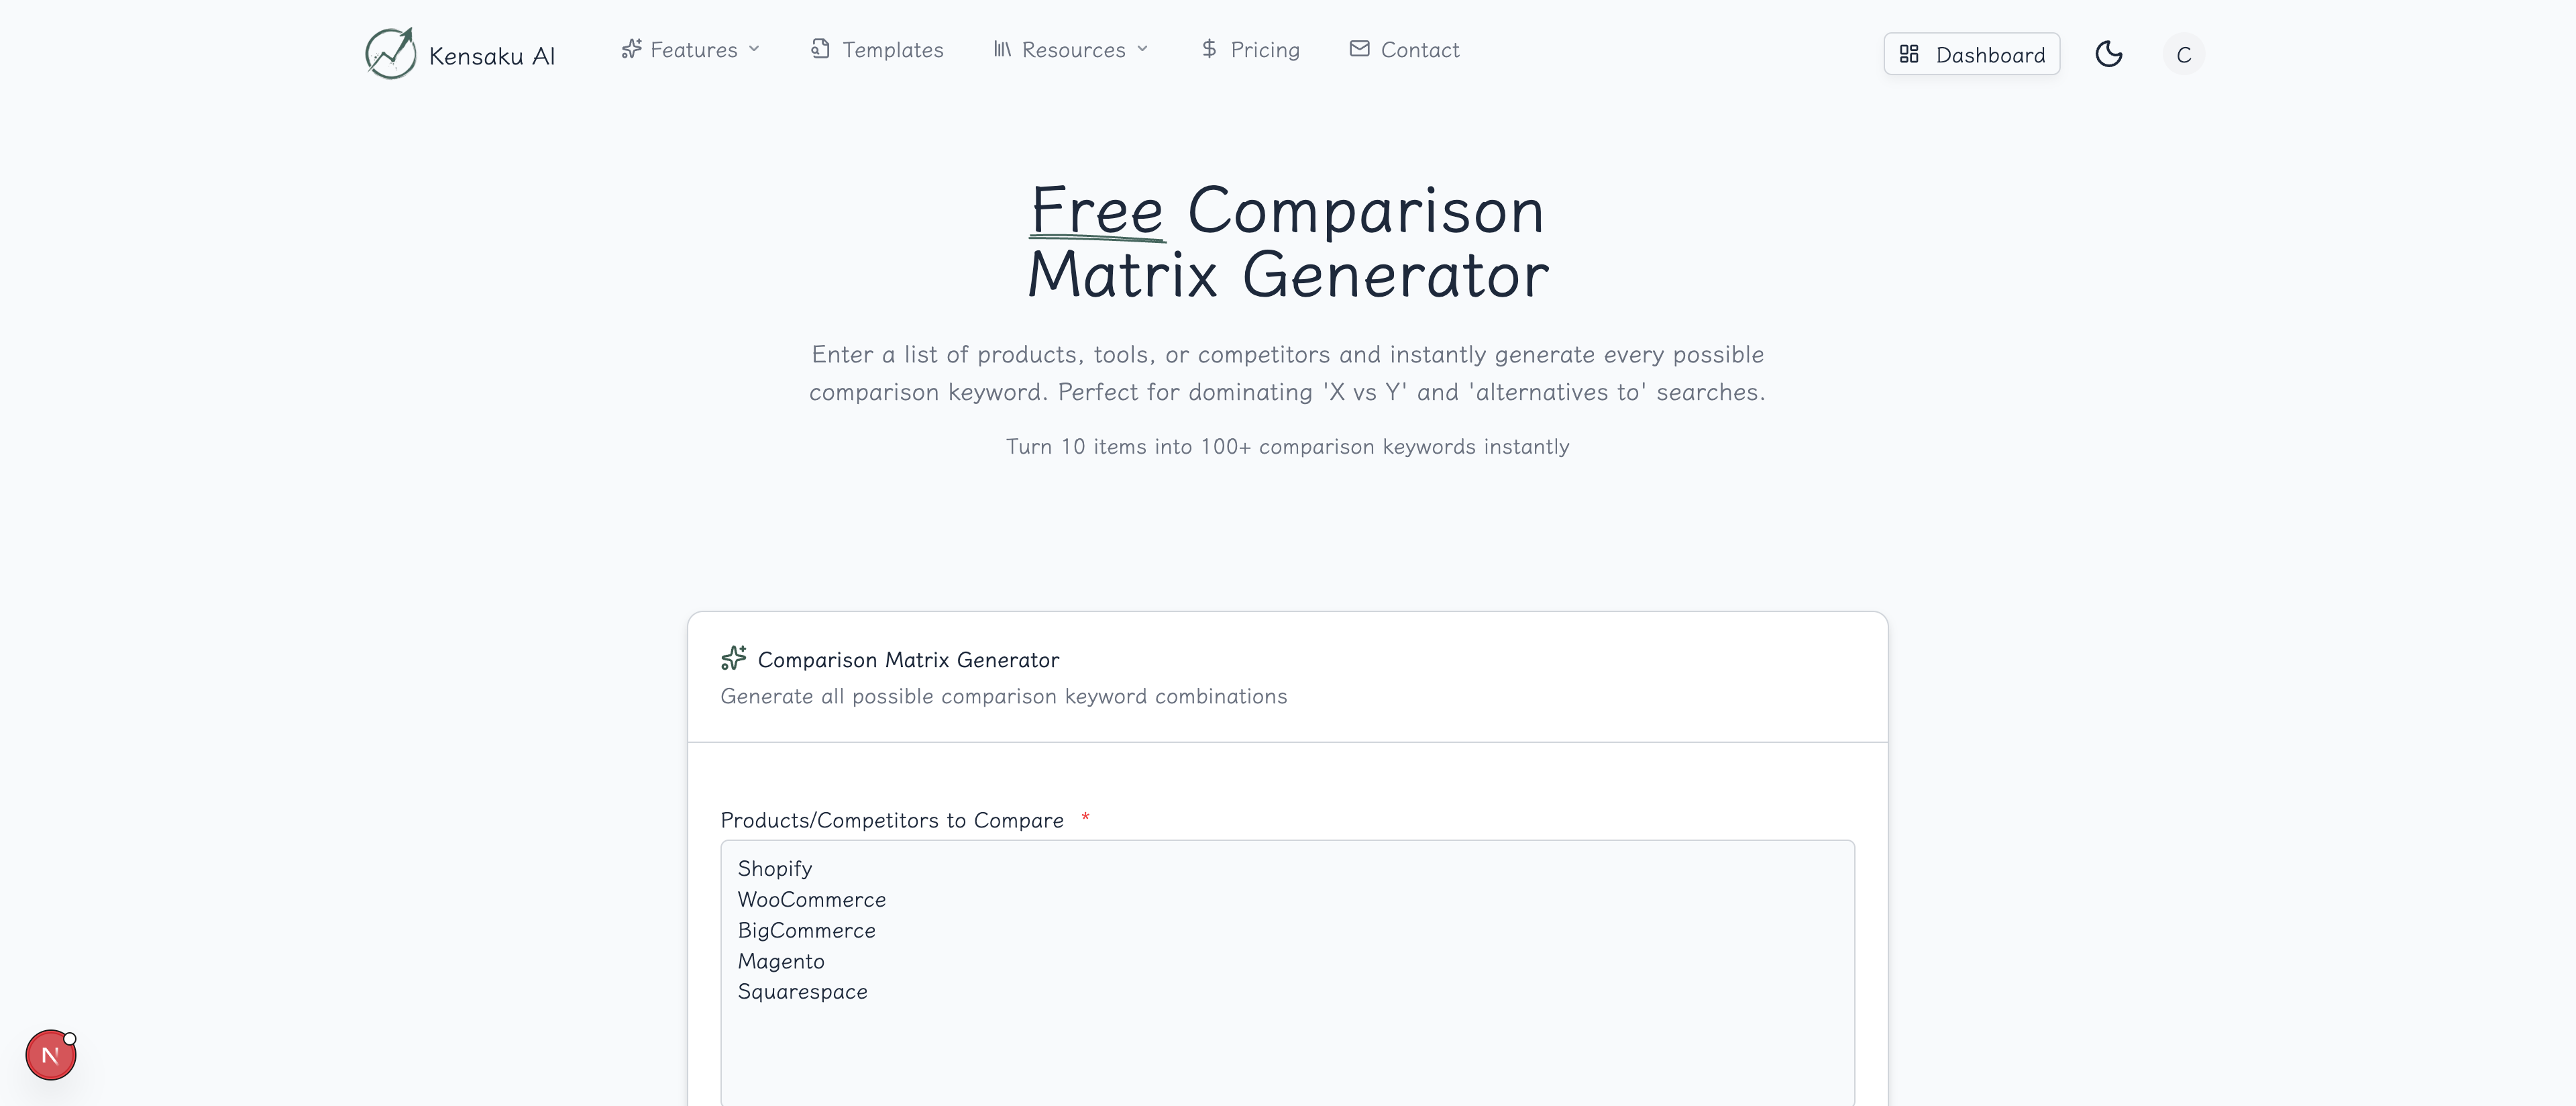Click the Dashboard grid icon
The image size is (2576, 1106).
(x=1909, y=54)
